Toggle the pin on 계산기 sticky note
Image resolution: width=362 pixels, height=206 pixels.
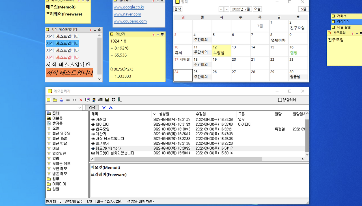click(154, 34)
